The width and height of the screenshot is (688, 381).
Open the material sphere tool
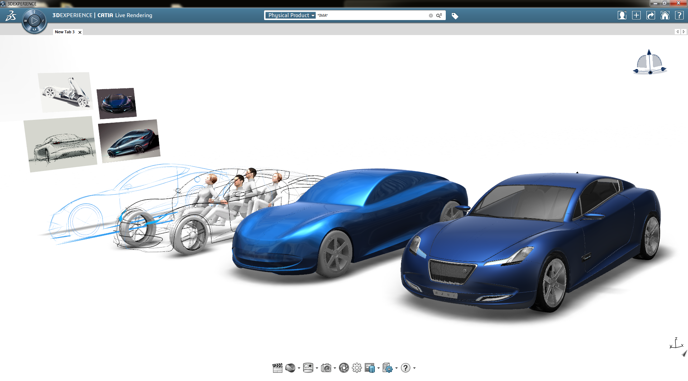[x=290, y=368]
